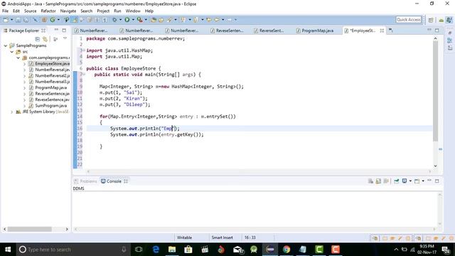Click the Windows Start button
Viewport: 455px width, 256px height.
click(8, 250)
